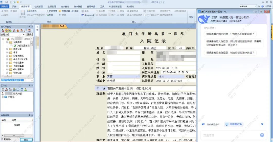Screen dimensions: 273x142
Task: Expand the 未命名 folder in 工作栏
Action: 3,97
